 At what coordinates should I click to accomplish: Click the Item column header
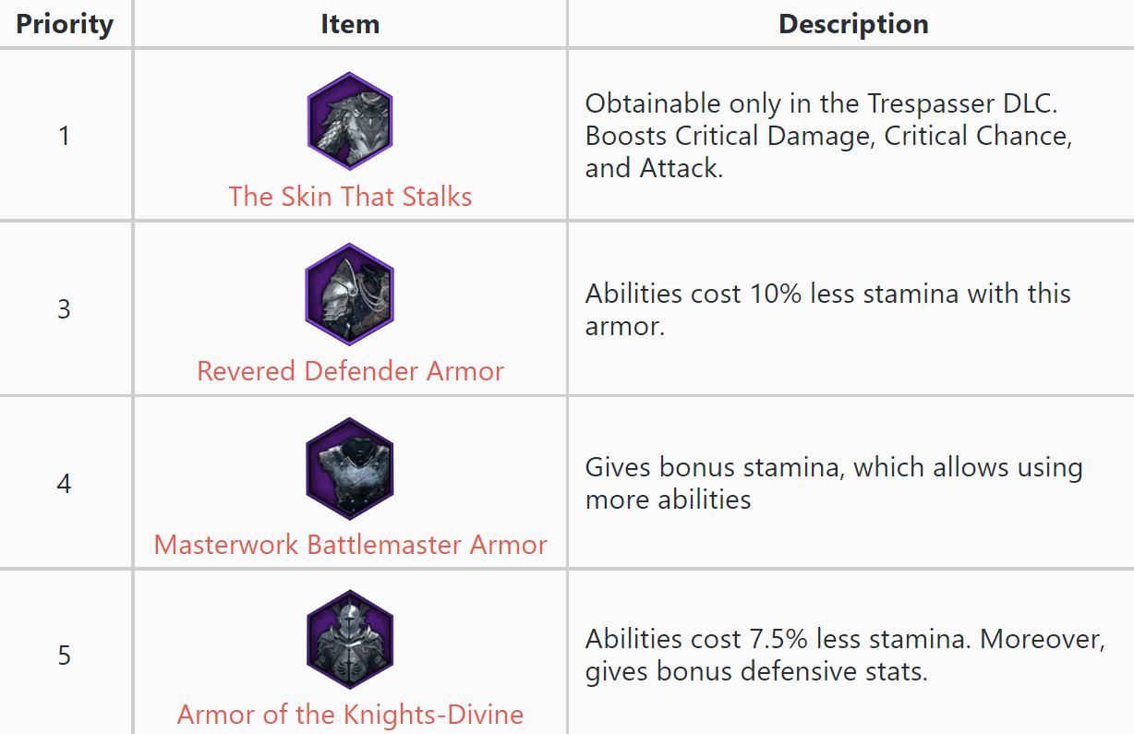[350, 24]
